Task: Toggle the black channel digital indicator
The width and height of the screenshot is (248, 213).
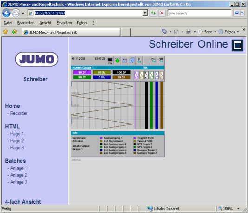Action: (x=147, y=75)
